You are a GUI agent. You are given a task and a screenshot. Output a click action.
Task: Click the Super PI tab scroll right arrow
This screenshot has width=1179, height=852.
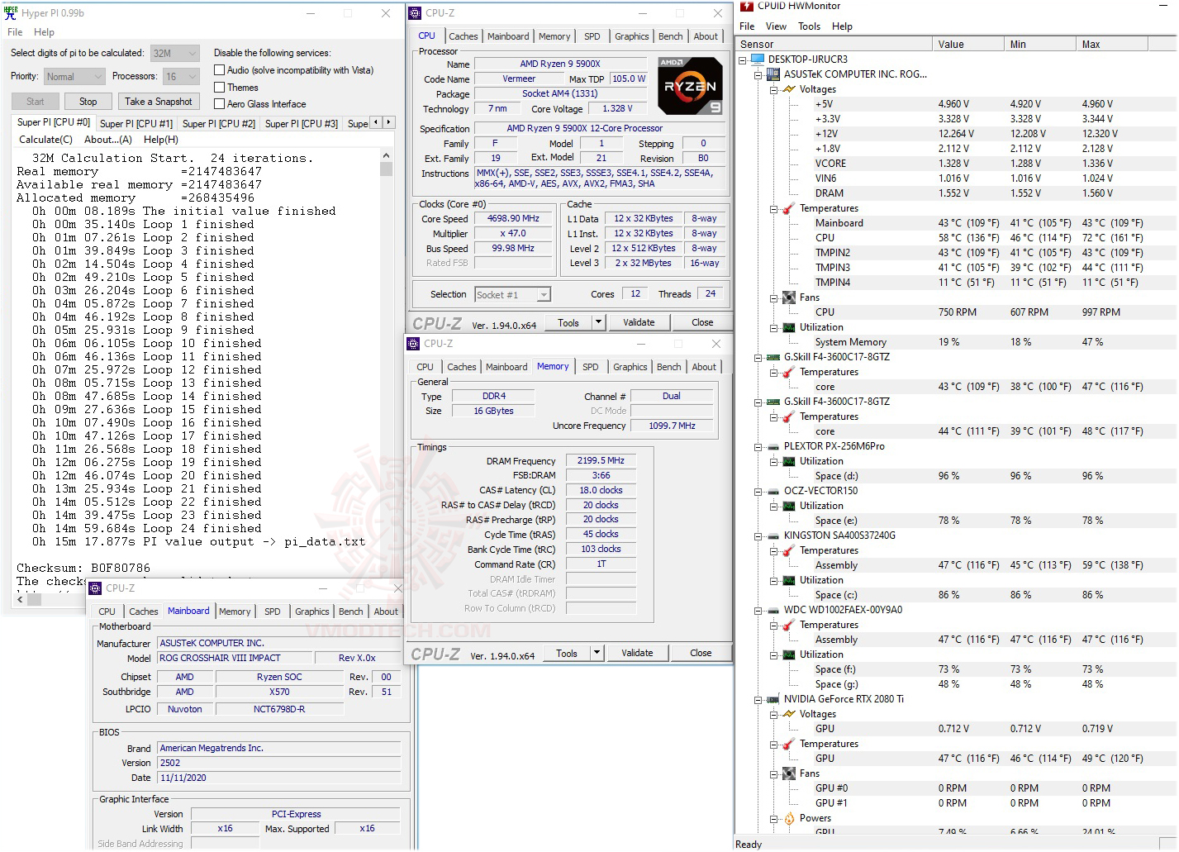pyautogui.click(x=388, y=122)
